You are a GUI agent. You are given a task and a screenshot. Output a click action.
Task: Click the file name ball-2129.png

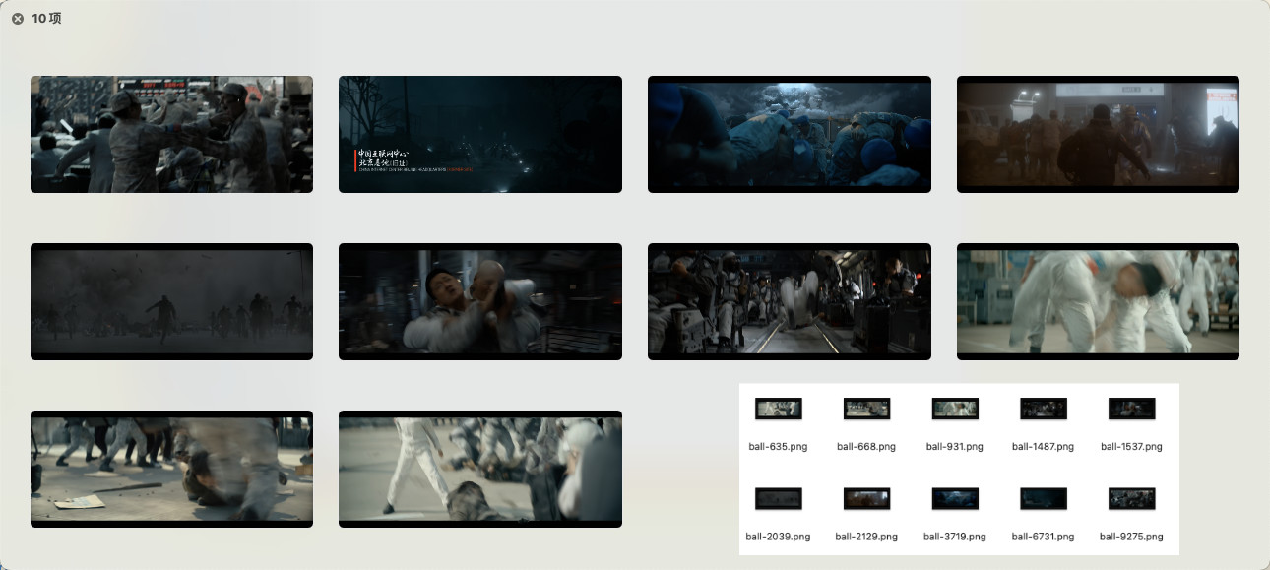coord(866,537)
